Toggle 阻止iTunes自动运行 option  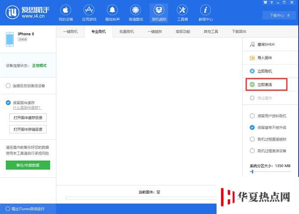pos(8,209)
